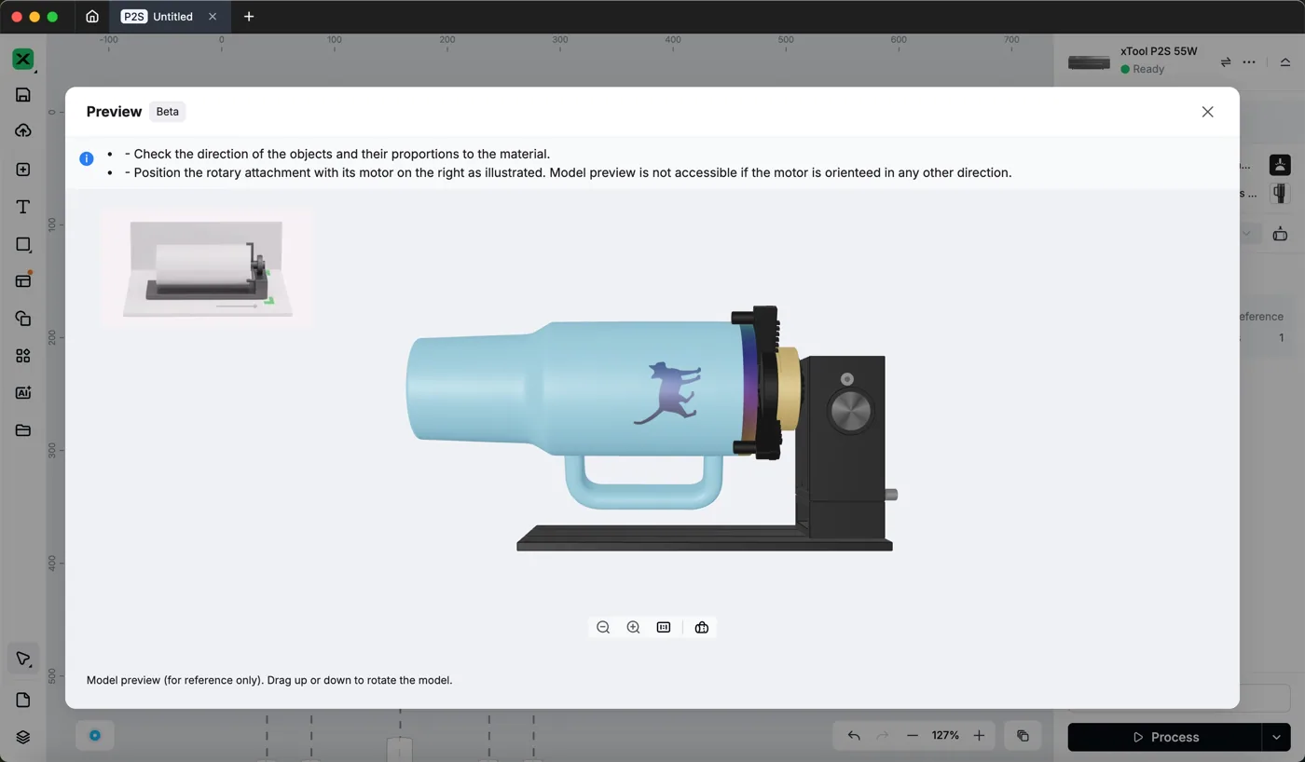
Task: Increase canvas zoom with plus button
Action: coord(979,736)
